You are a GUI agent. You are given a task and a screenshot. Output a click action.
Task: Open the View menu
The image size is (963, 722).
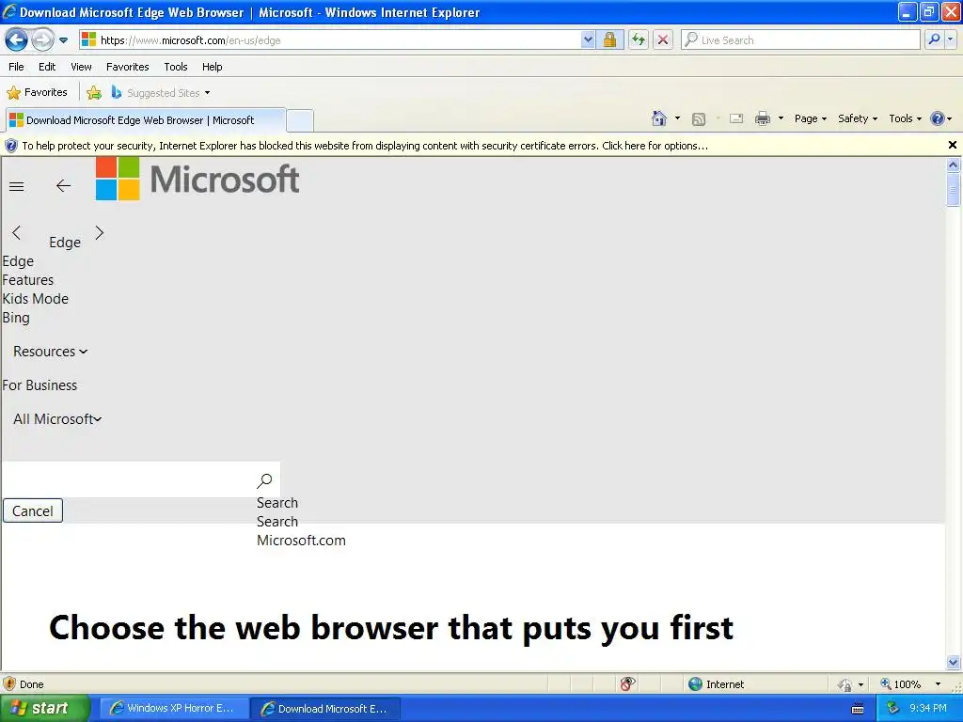click(x=81, y=67)
